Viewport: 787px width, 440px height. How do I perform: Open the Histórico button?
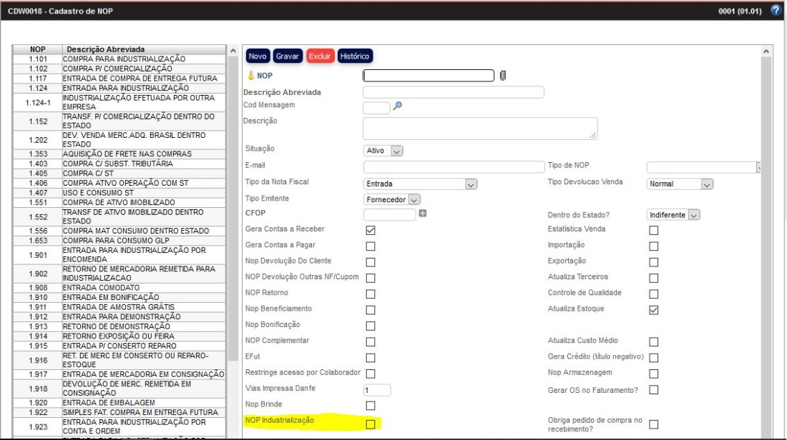pos(355,56)
